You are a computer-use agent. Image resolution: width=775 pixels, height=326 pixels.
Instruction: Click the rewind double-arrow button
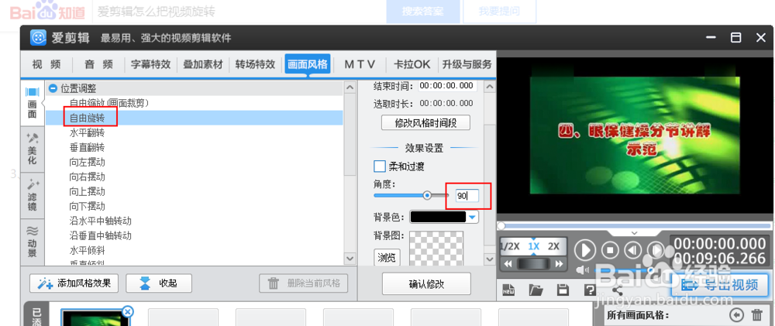point(508,264)
